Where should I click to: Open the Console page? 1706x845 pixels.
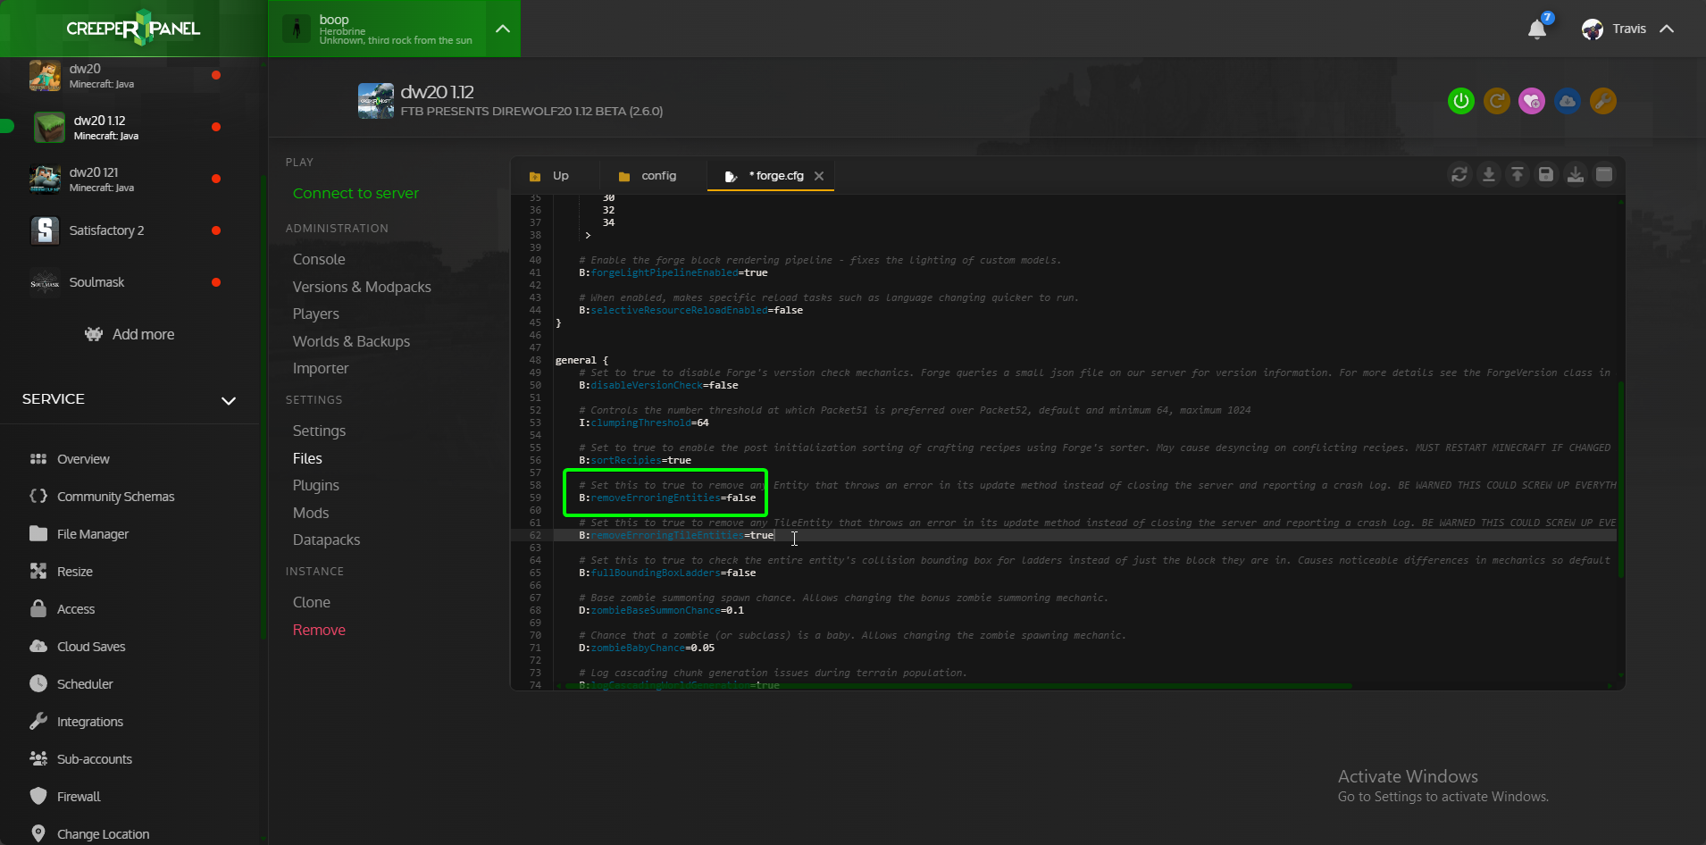319,259
